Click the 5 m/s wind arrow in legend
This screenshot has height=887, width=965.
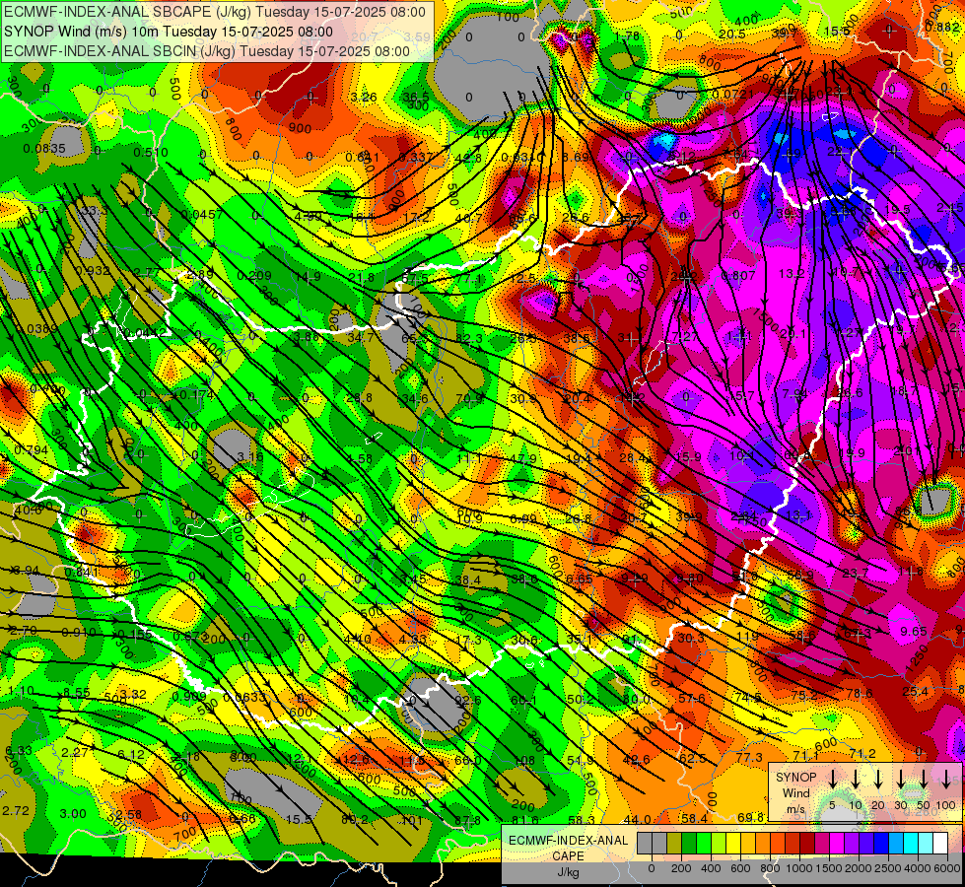coord(832,779)
